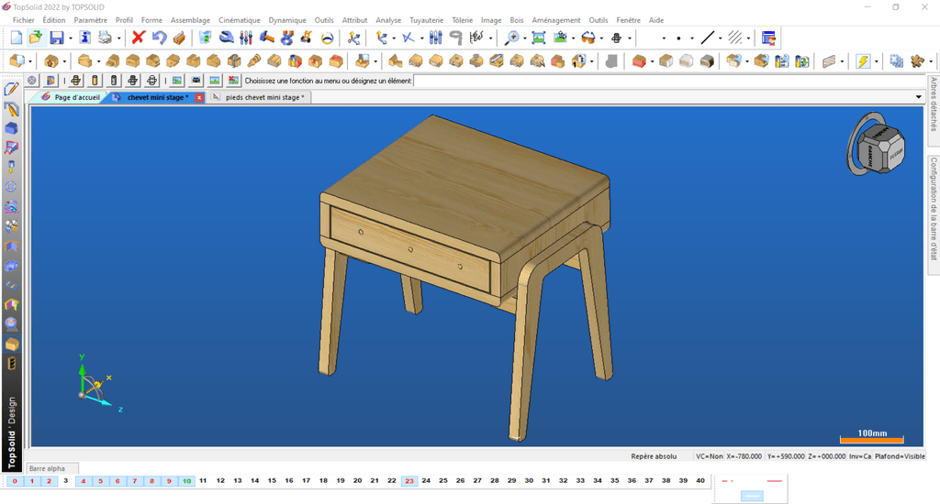
Task: Toggle layer 7 in the layer bar
Action: pos(135,481)
